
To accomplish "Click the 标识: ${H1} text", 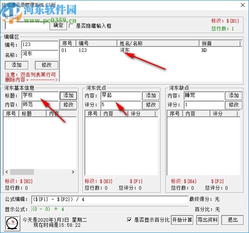I will (x=225, y=21).
